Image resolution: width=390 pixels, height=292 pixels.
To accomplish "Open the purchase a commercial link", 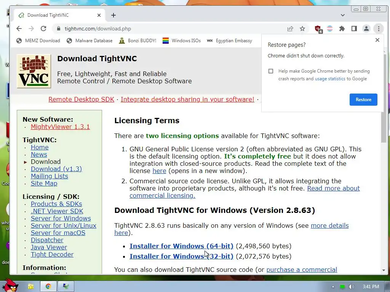I will click(302, 270).
